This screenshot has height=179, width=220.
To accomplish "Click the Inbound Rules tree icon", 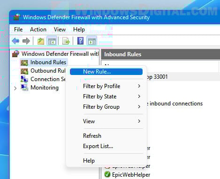I will (24, 62).
